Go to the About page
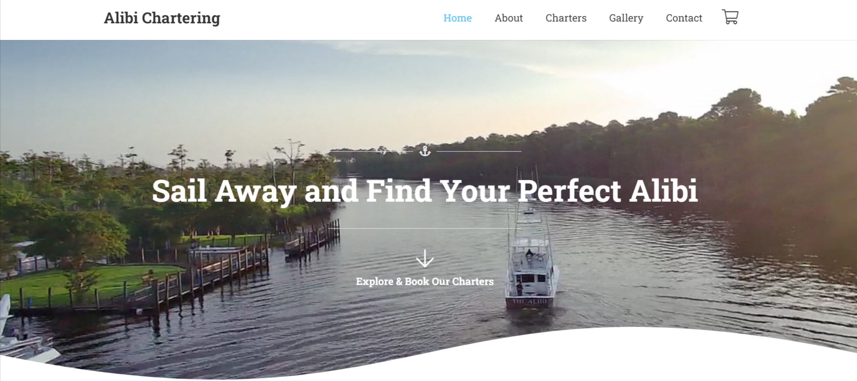The image size is (857, 381). point(509,18)
